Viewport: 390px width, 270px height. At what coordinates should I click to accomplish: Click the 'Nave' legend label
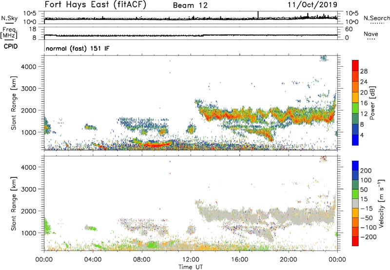tap(371, 34)
